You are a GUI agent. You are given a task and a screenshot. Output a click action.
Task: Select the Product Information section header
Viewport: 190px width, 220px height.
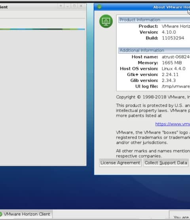pyautogui.click(x=154, y=20)
